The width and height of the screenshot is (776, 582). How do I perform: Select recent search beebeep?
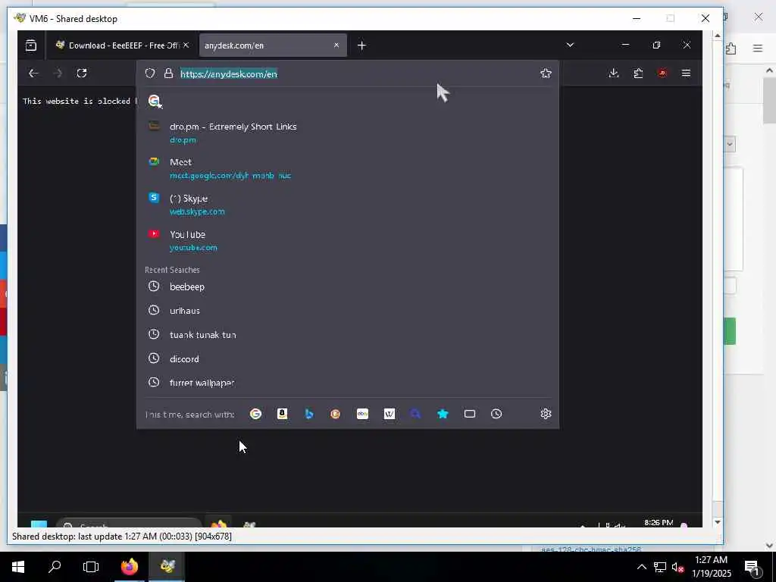click(x=348, y=286)
